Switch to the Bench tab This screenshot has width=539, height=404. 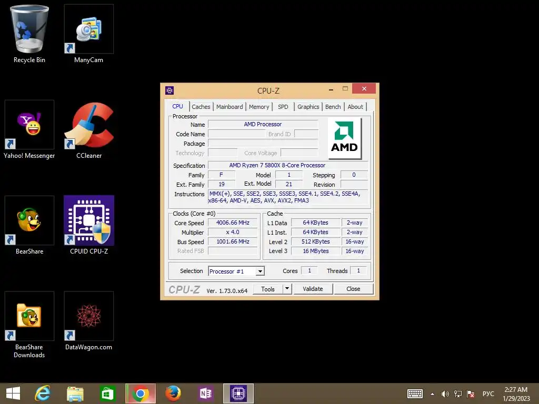333,107
